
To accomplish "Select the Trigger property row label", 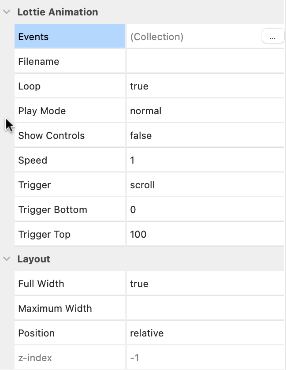I will pyautogui.click(x=34, y=185).
